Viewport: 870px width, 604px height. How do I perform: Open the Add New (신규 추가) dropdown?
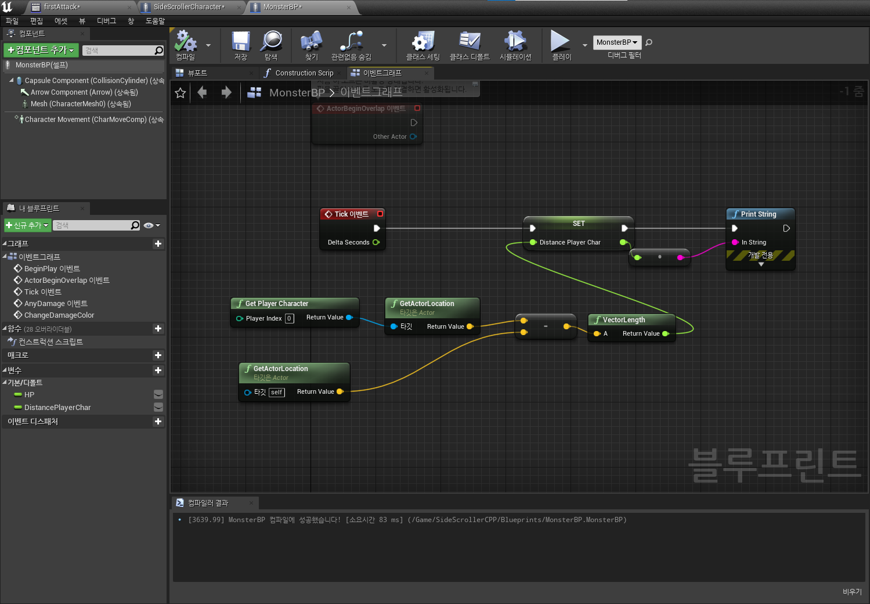(27, 225)
